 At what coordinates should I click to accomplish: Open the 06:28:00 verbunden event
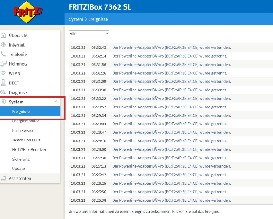171,149
